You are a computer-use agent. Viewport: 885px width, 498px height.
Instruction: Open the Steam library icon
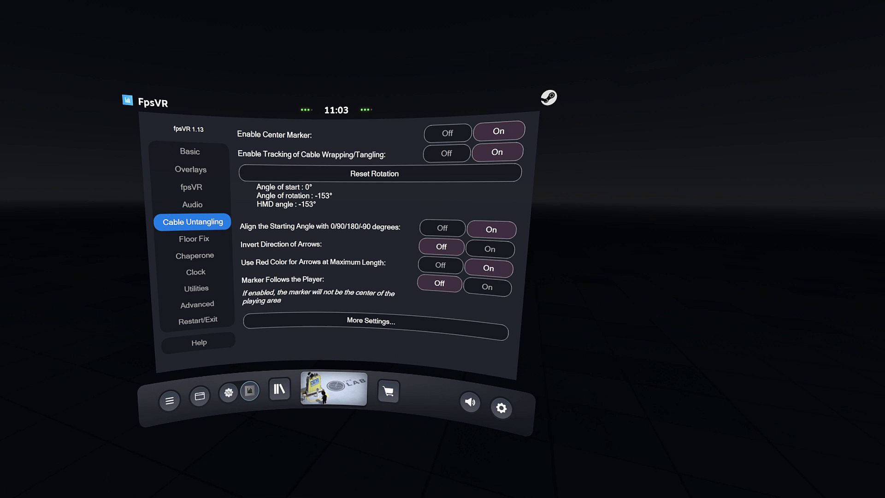point(279,389)
